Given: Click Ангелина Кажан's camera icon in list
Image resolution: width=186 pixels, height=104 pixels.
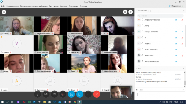Looking at the screenshot, I should 176,62.
